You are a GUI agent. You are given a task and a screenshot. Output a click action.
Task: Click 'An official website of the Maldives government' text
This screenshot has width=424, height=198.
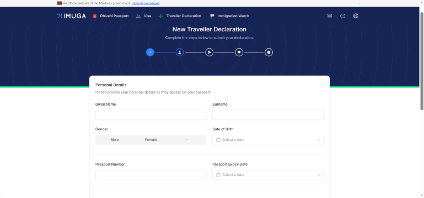click(97, 3)
